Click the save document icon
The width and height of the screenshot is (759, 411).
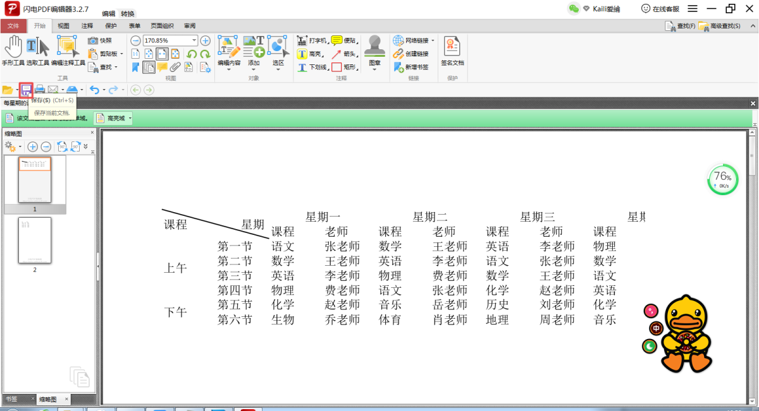[x=26, y=90]
